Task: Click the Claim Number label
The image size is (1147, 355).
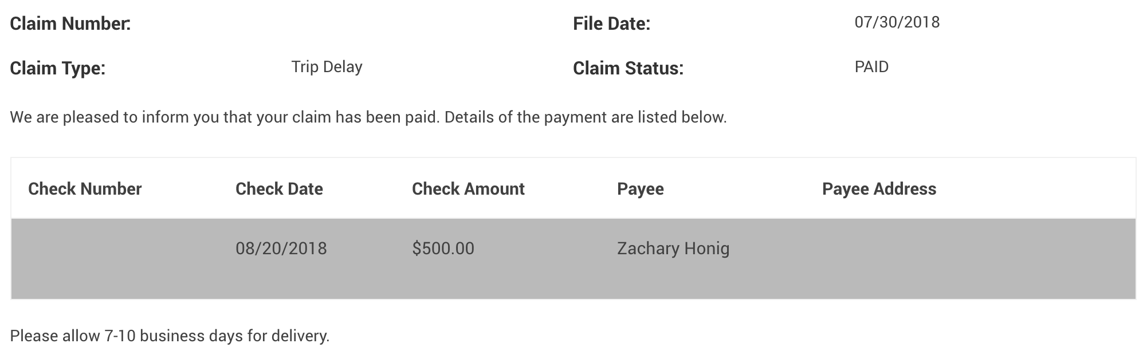Action: tap(70, 24)
